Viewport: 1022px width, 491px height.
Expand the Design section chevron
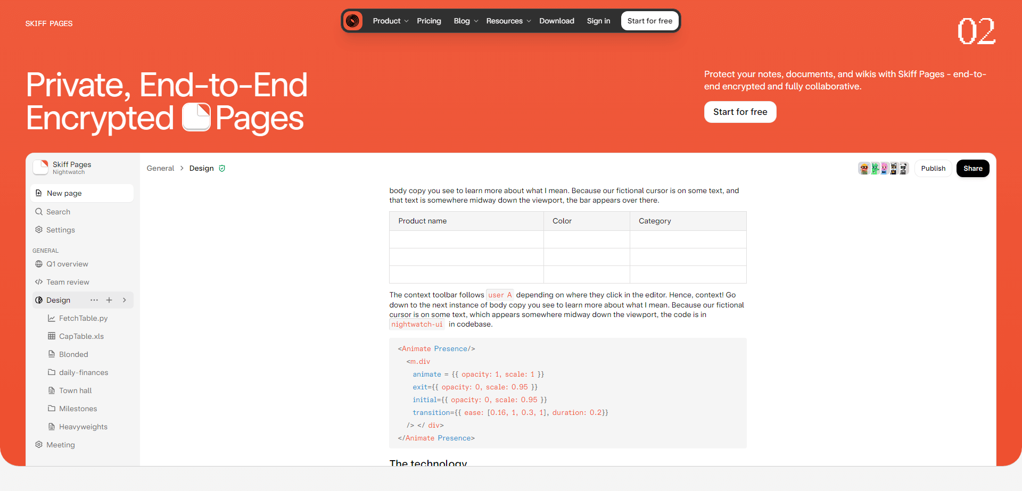coord(125,300)
